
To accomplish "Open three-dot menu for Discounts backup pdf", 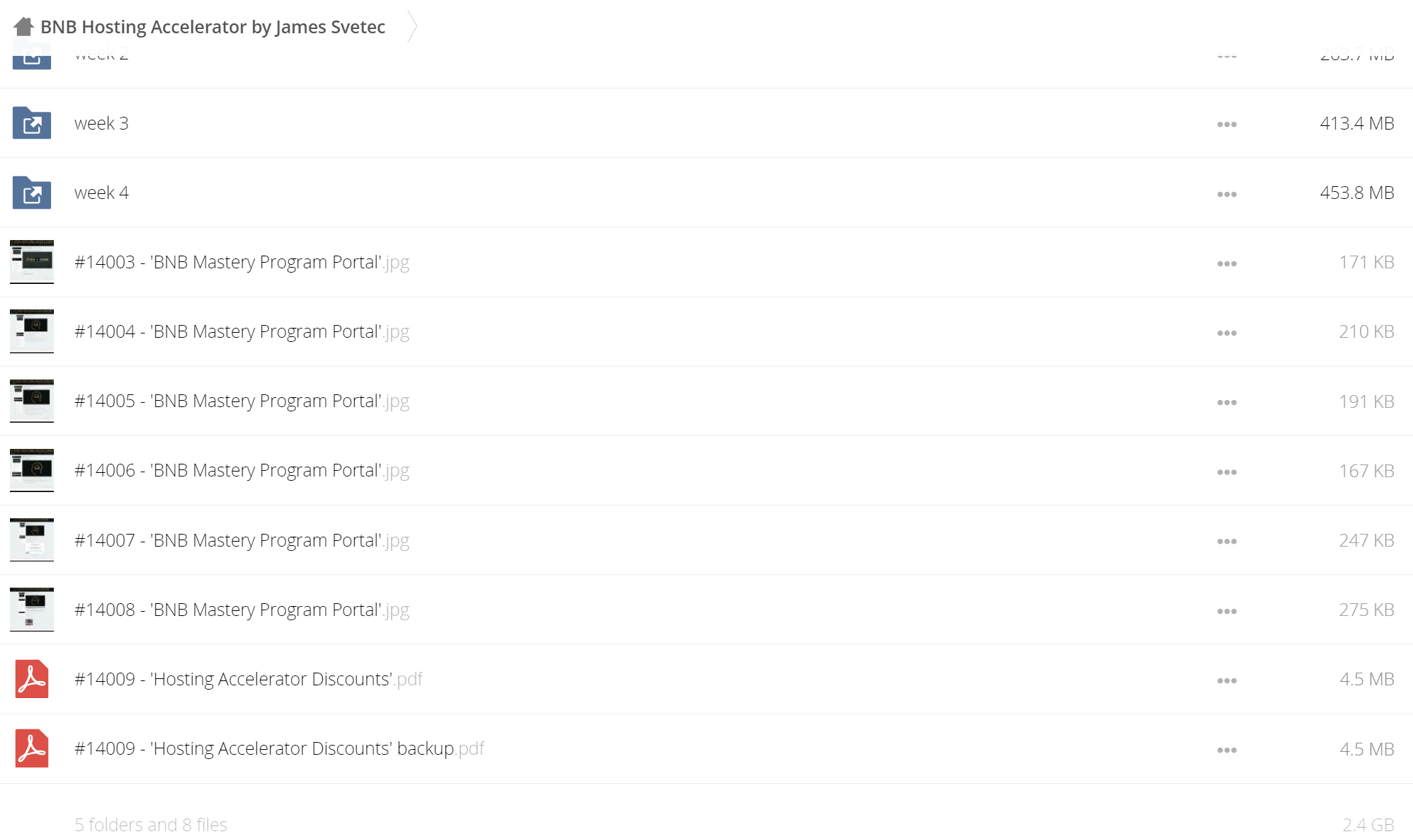I will (1227, 750).
